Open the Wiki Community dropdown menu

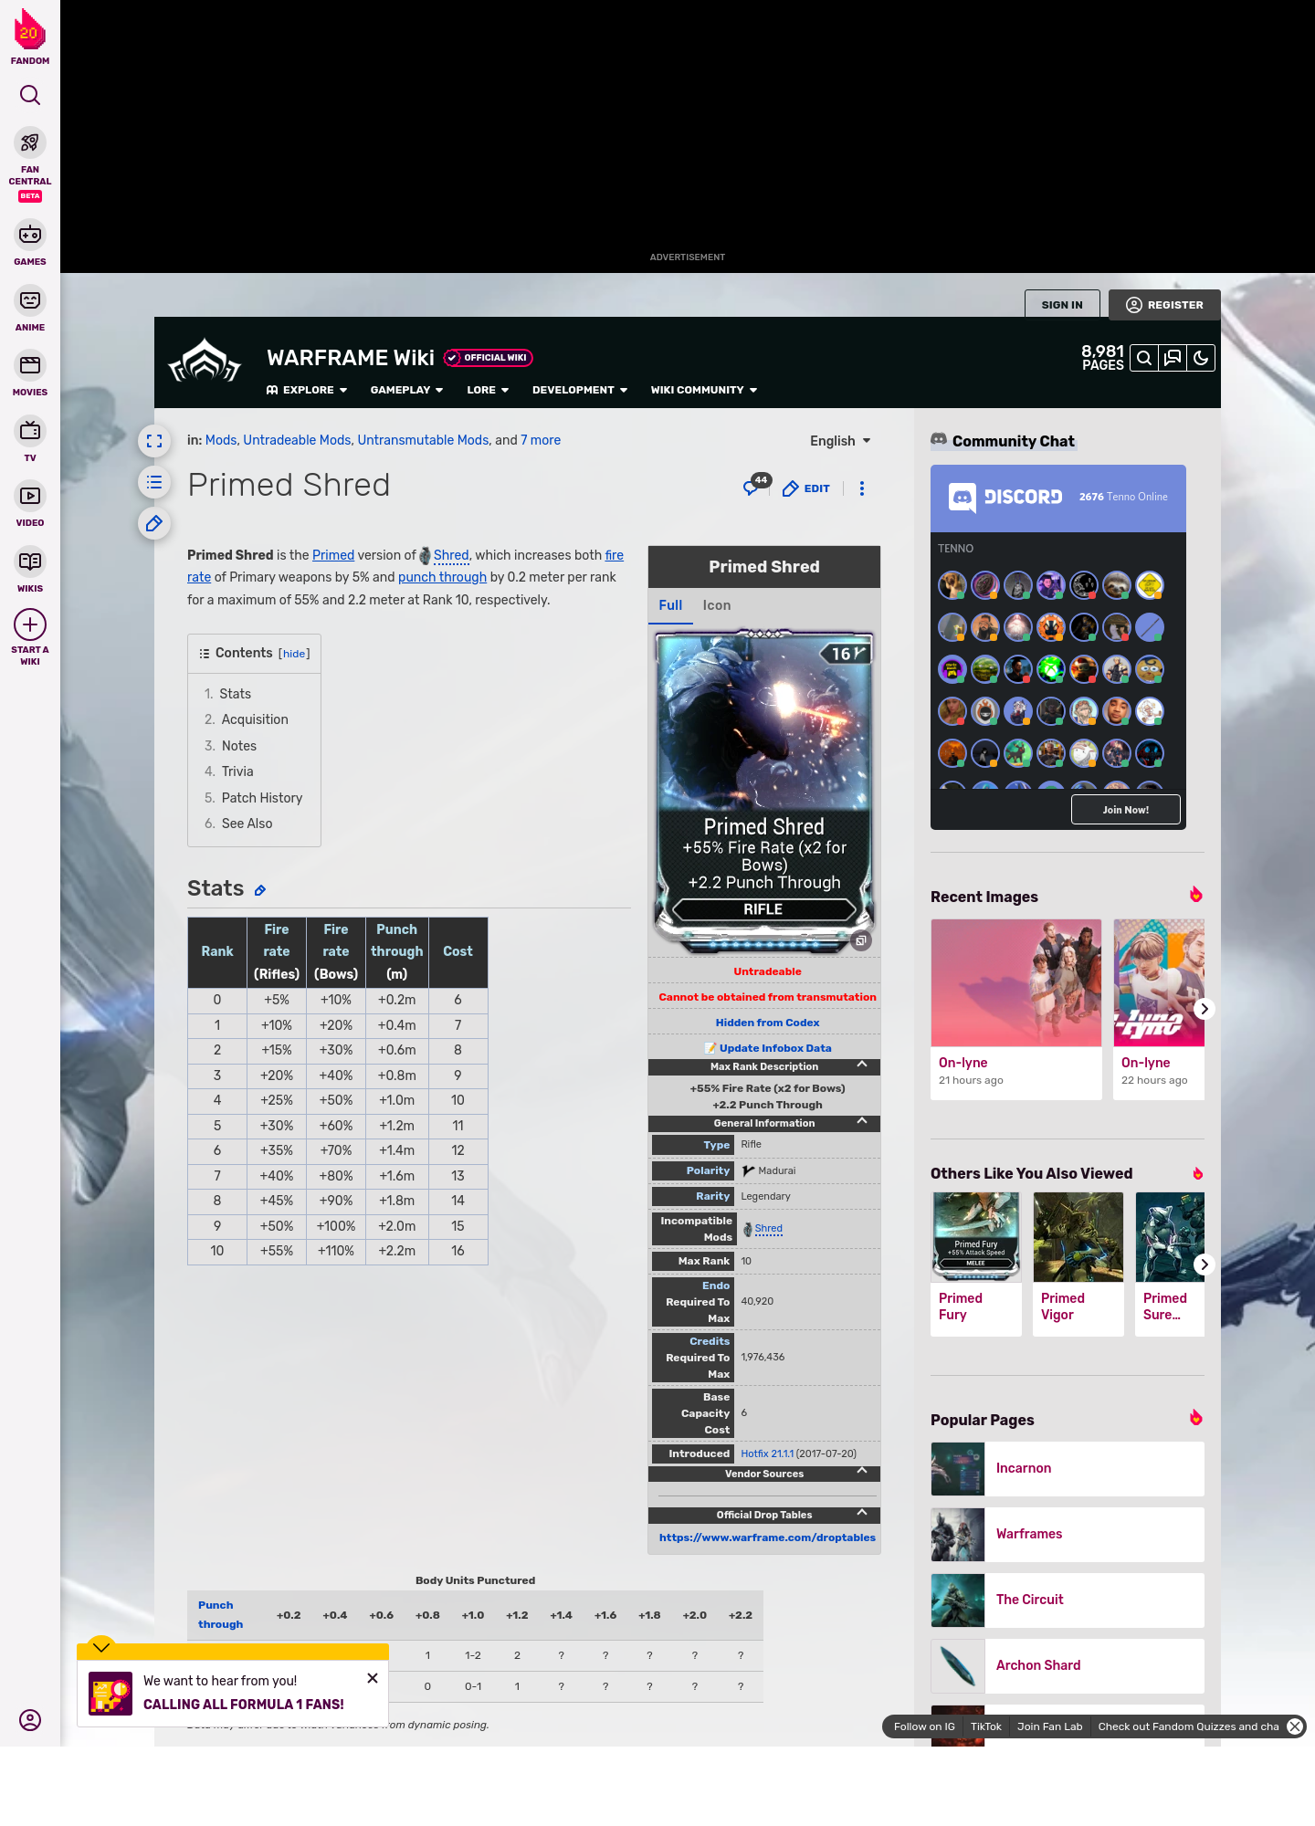coord(704,390)
